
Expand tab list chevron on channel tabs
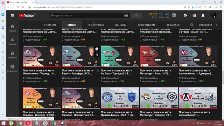217,25
